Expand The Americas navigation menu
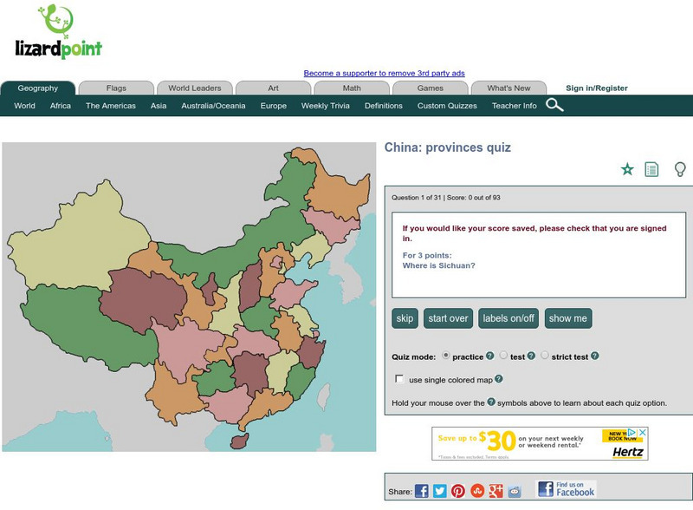This screenshot has height=510, width=693. (110, 106)
